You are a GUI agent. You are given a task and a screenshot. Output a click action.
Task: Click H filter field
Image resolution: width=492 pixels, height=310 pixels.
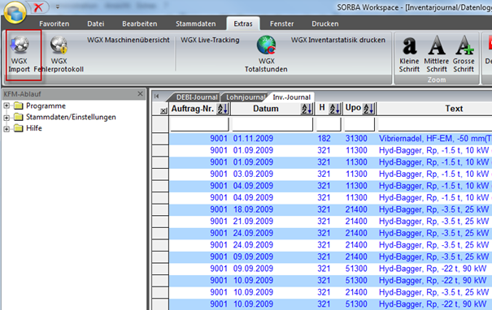pyautogui.click(x=329, y=124)
